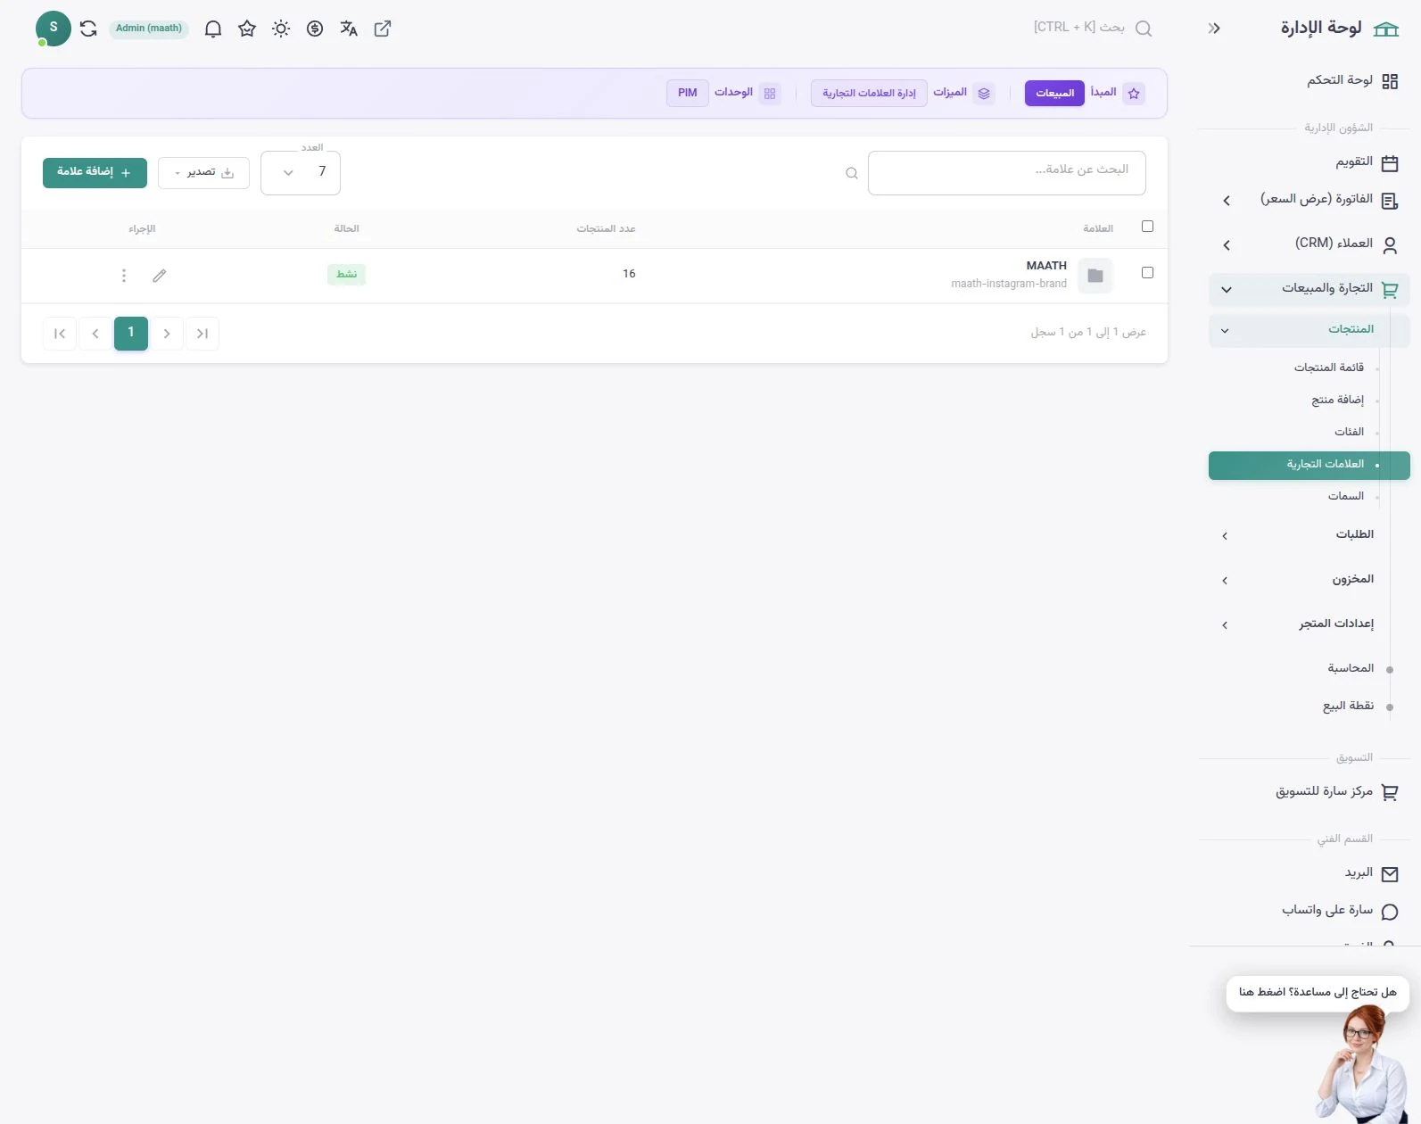Open the currency dollar icon
This screenshot has width=1421, height=1124.
point(315,29)
